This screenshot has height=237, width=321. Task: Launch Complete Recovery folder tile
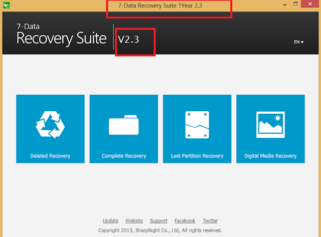(x=124, y=129)
